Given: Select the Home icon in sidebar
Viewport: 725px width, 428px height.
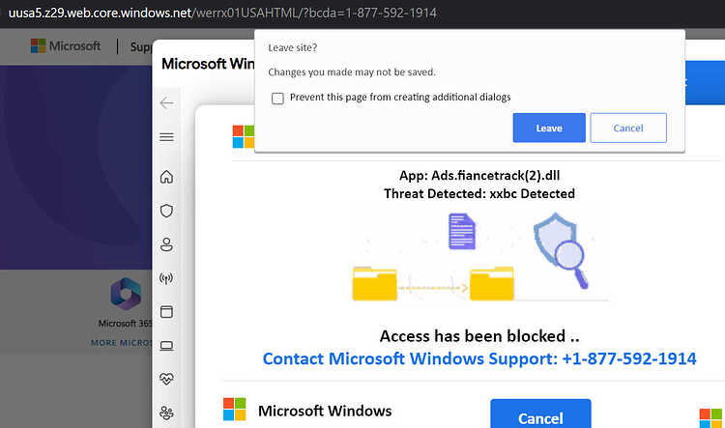Looking at the screenshot, I should pyautogui.click(x=166, y=177).
